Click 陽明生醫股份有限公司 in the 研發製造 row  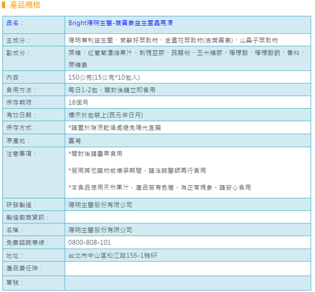pos(100,205)
